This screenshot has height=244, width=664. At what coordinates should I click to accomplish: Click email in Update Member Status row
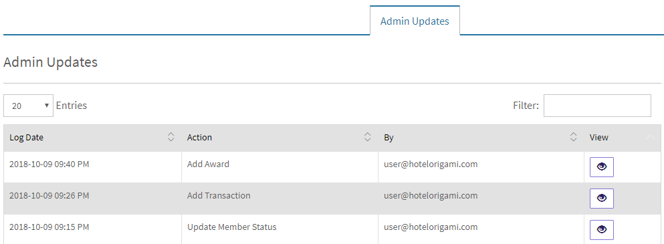[x=431, y=227]
